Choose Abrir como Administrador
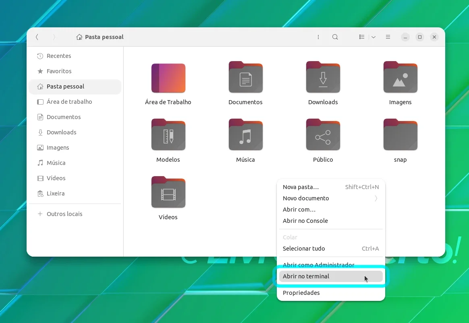Viewport: 469px width, 323px height. point(331,265)
